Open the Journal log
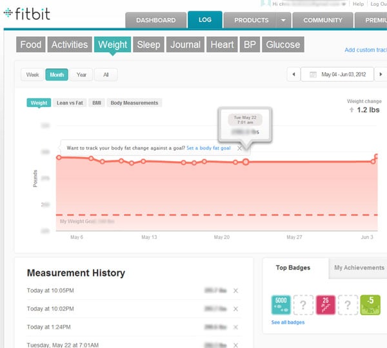This screenshot has width=387, height=348. click(x=185, y=44)
